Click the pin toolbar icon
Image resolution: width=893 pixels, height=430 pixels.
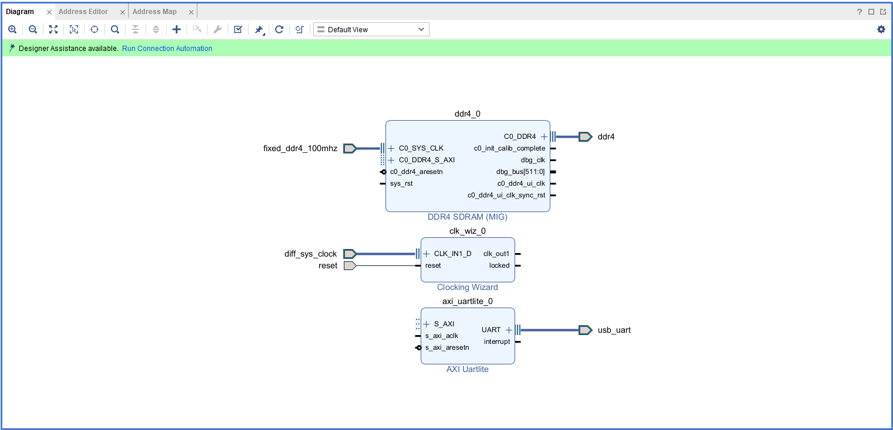[259, 29]
